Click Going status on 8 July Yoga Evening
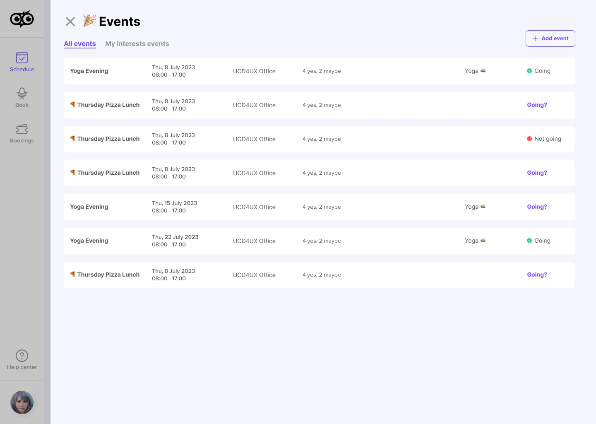 pyautogui.click(x=538, y=71)
